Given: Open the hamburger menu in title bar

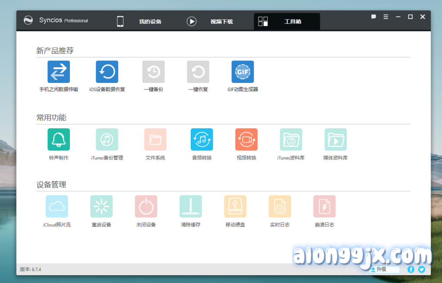Looking at the screenshot, I should point(385,17).
